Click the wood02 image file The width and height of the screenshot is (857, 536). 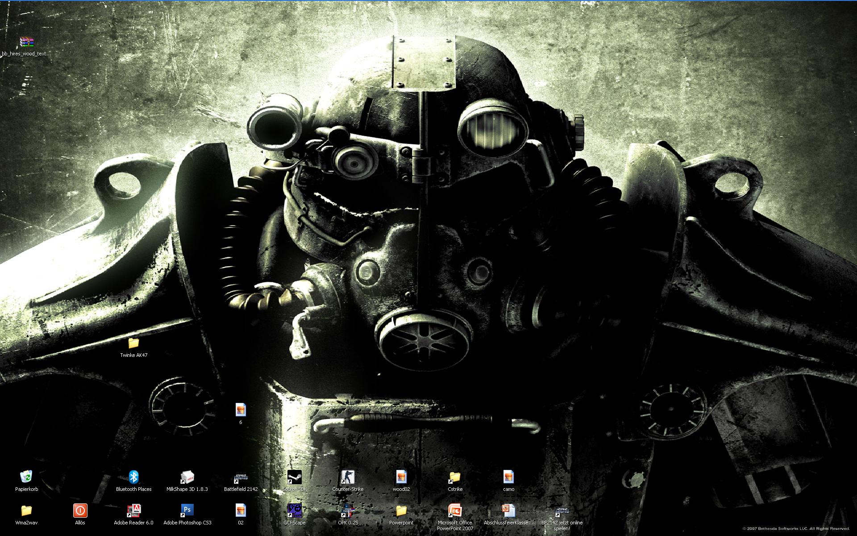(x=401, y=477)
